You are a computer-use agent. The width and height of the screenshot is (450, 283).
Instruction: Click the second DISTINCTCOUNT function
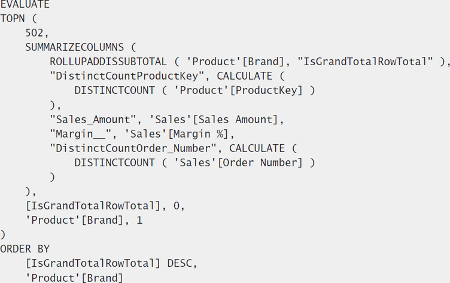114,163
